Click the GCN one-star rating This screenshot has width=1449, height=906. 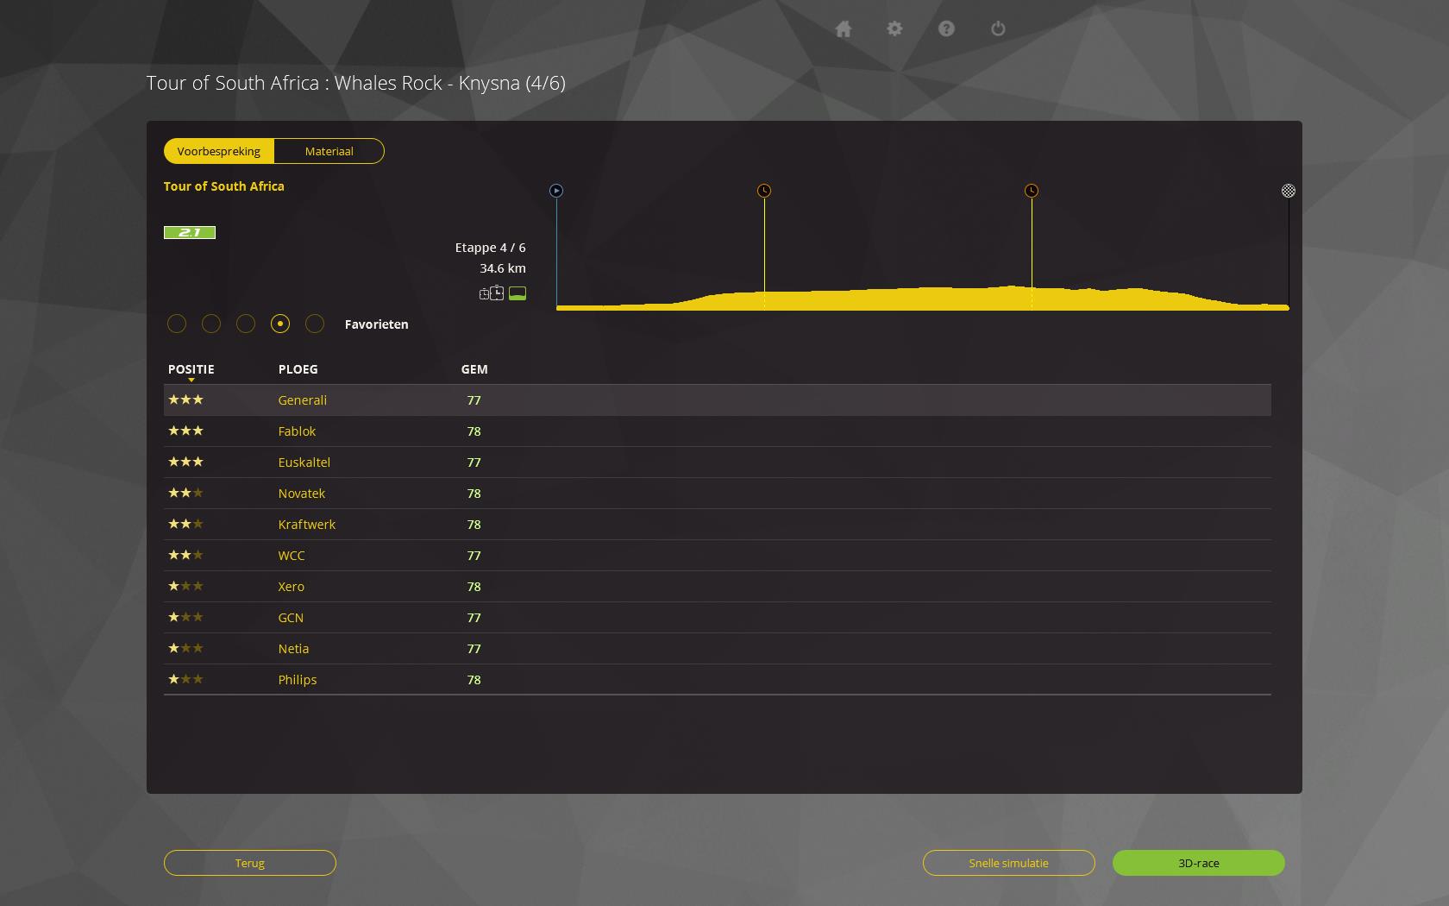click(x=185, y=617)
